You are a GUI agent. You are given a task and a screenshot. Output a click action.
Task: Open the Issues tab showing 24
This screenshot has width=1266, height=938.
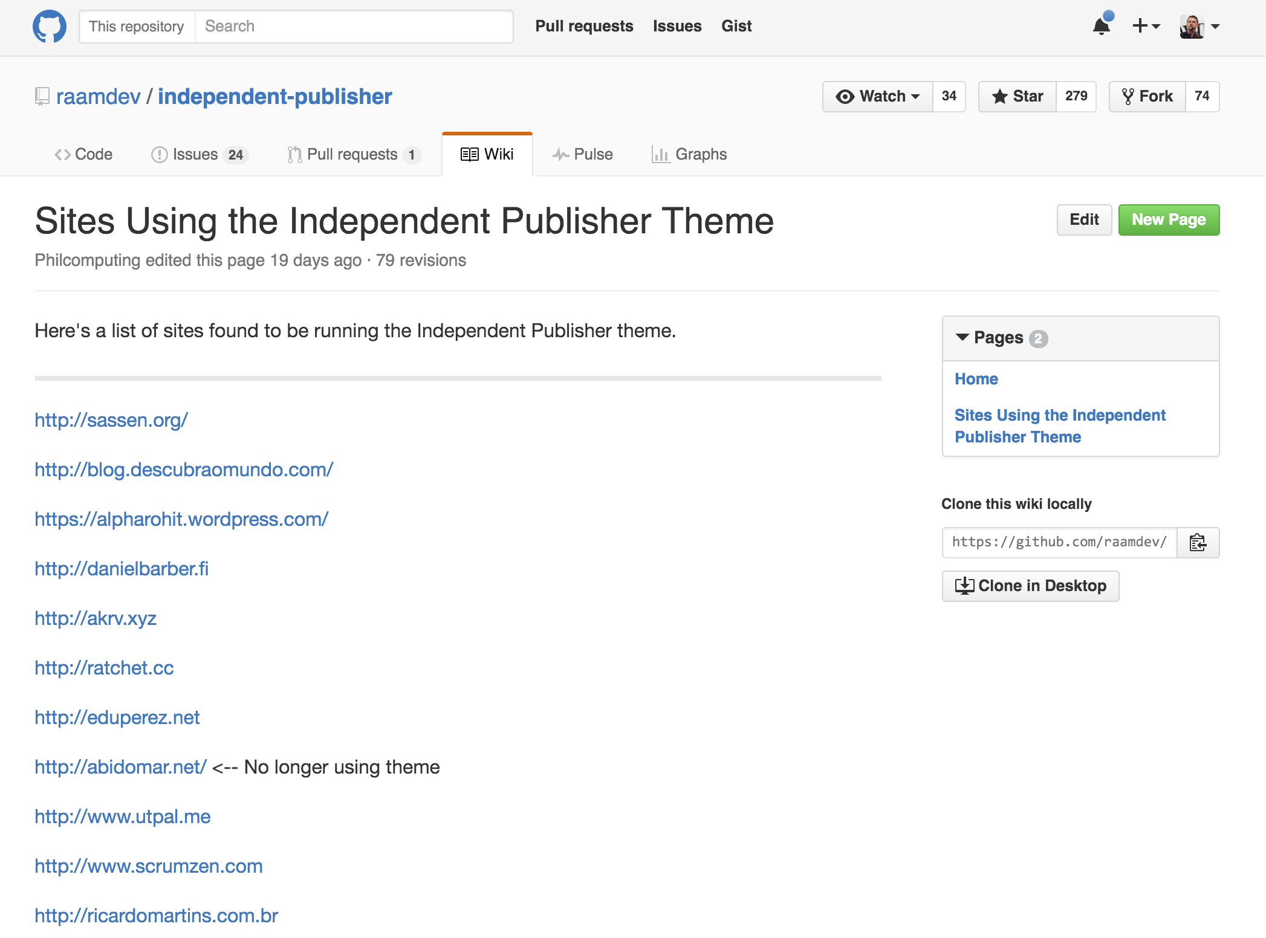coord(200,155)
